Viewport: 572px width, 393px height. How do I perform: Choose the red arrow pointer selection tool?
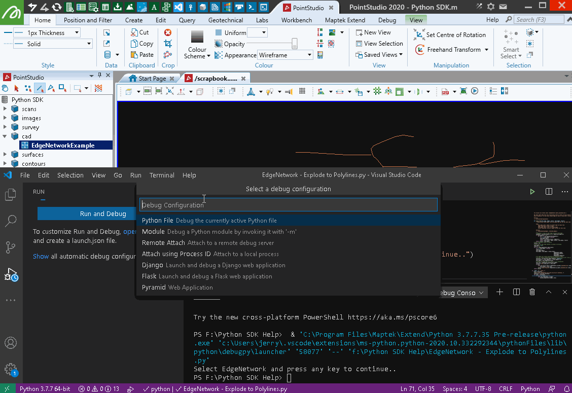click(16, 88)
